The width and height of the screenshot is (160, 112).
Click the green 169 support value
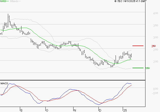click(147, 68)
